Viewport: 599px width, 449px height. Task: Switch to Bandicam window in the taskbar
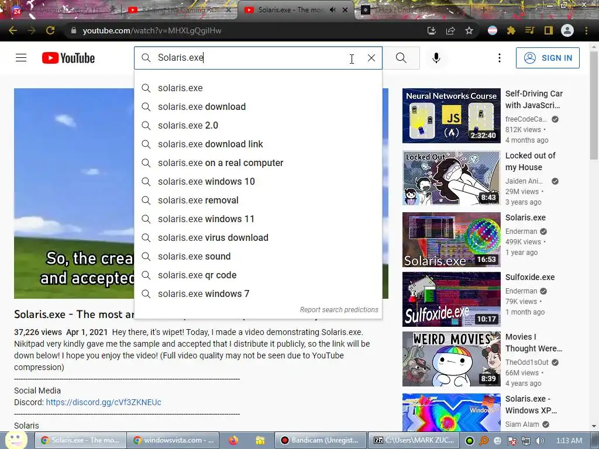point(322,440)
